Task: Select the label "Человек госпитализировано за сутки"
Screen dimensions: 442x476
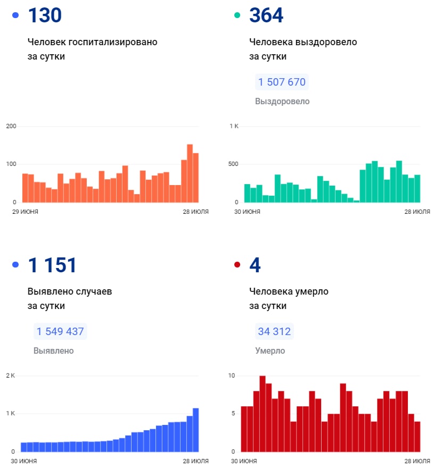Action: tap(93, 49)
